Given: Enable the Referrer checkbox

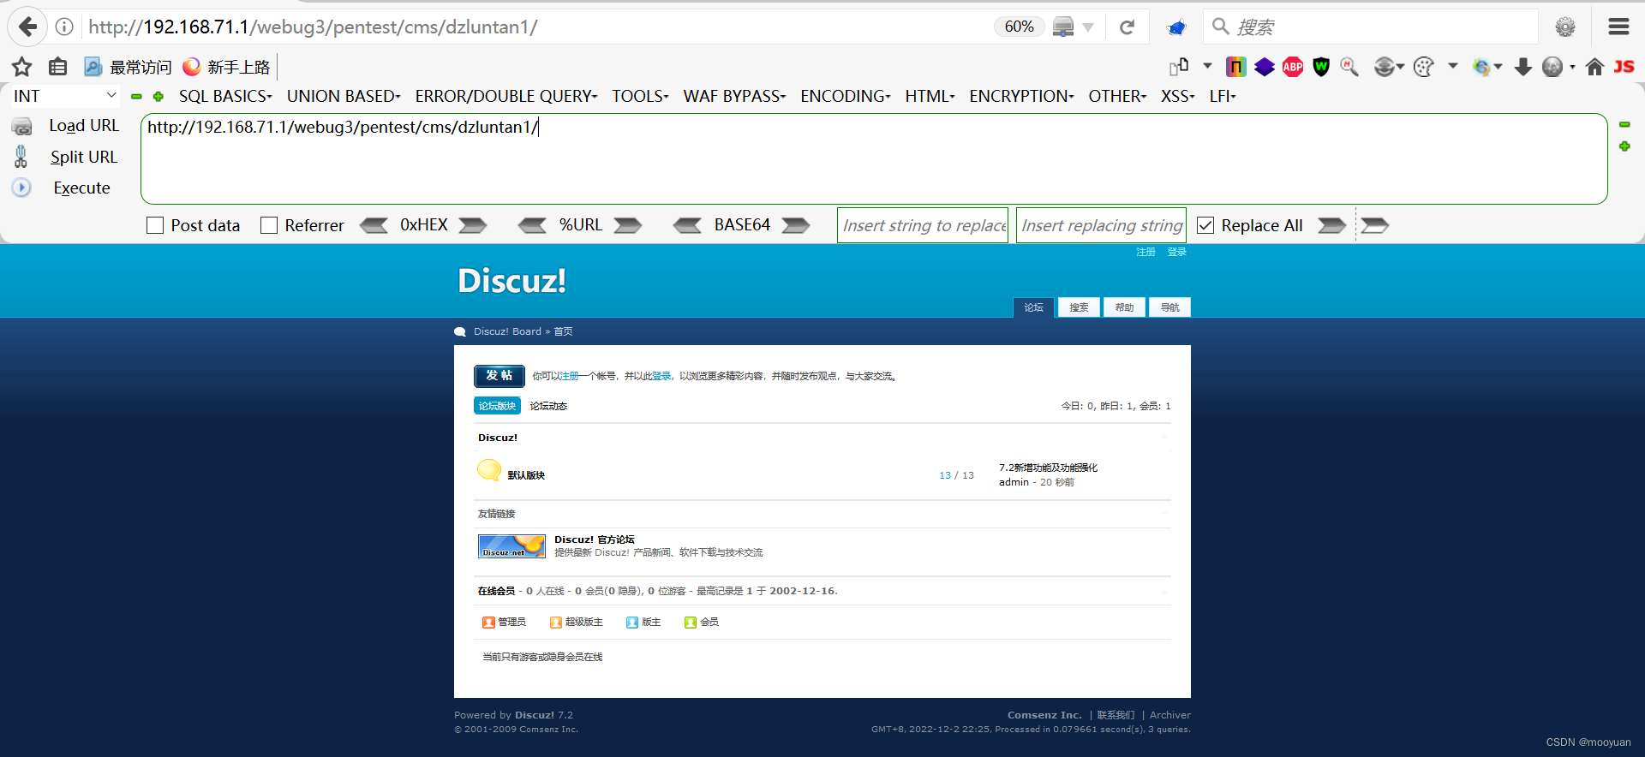Looking at the screenshot, I should click(269, 225).
